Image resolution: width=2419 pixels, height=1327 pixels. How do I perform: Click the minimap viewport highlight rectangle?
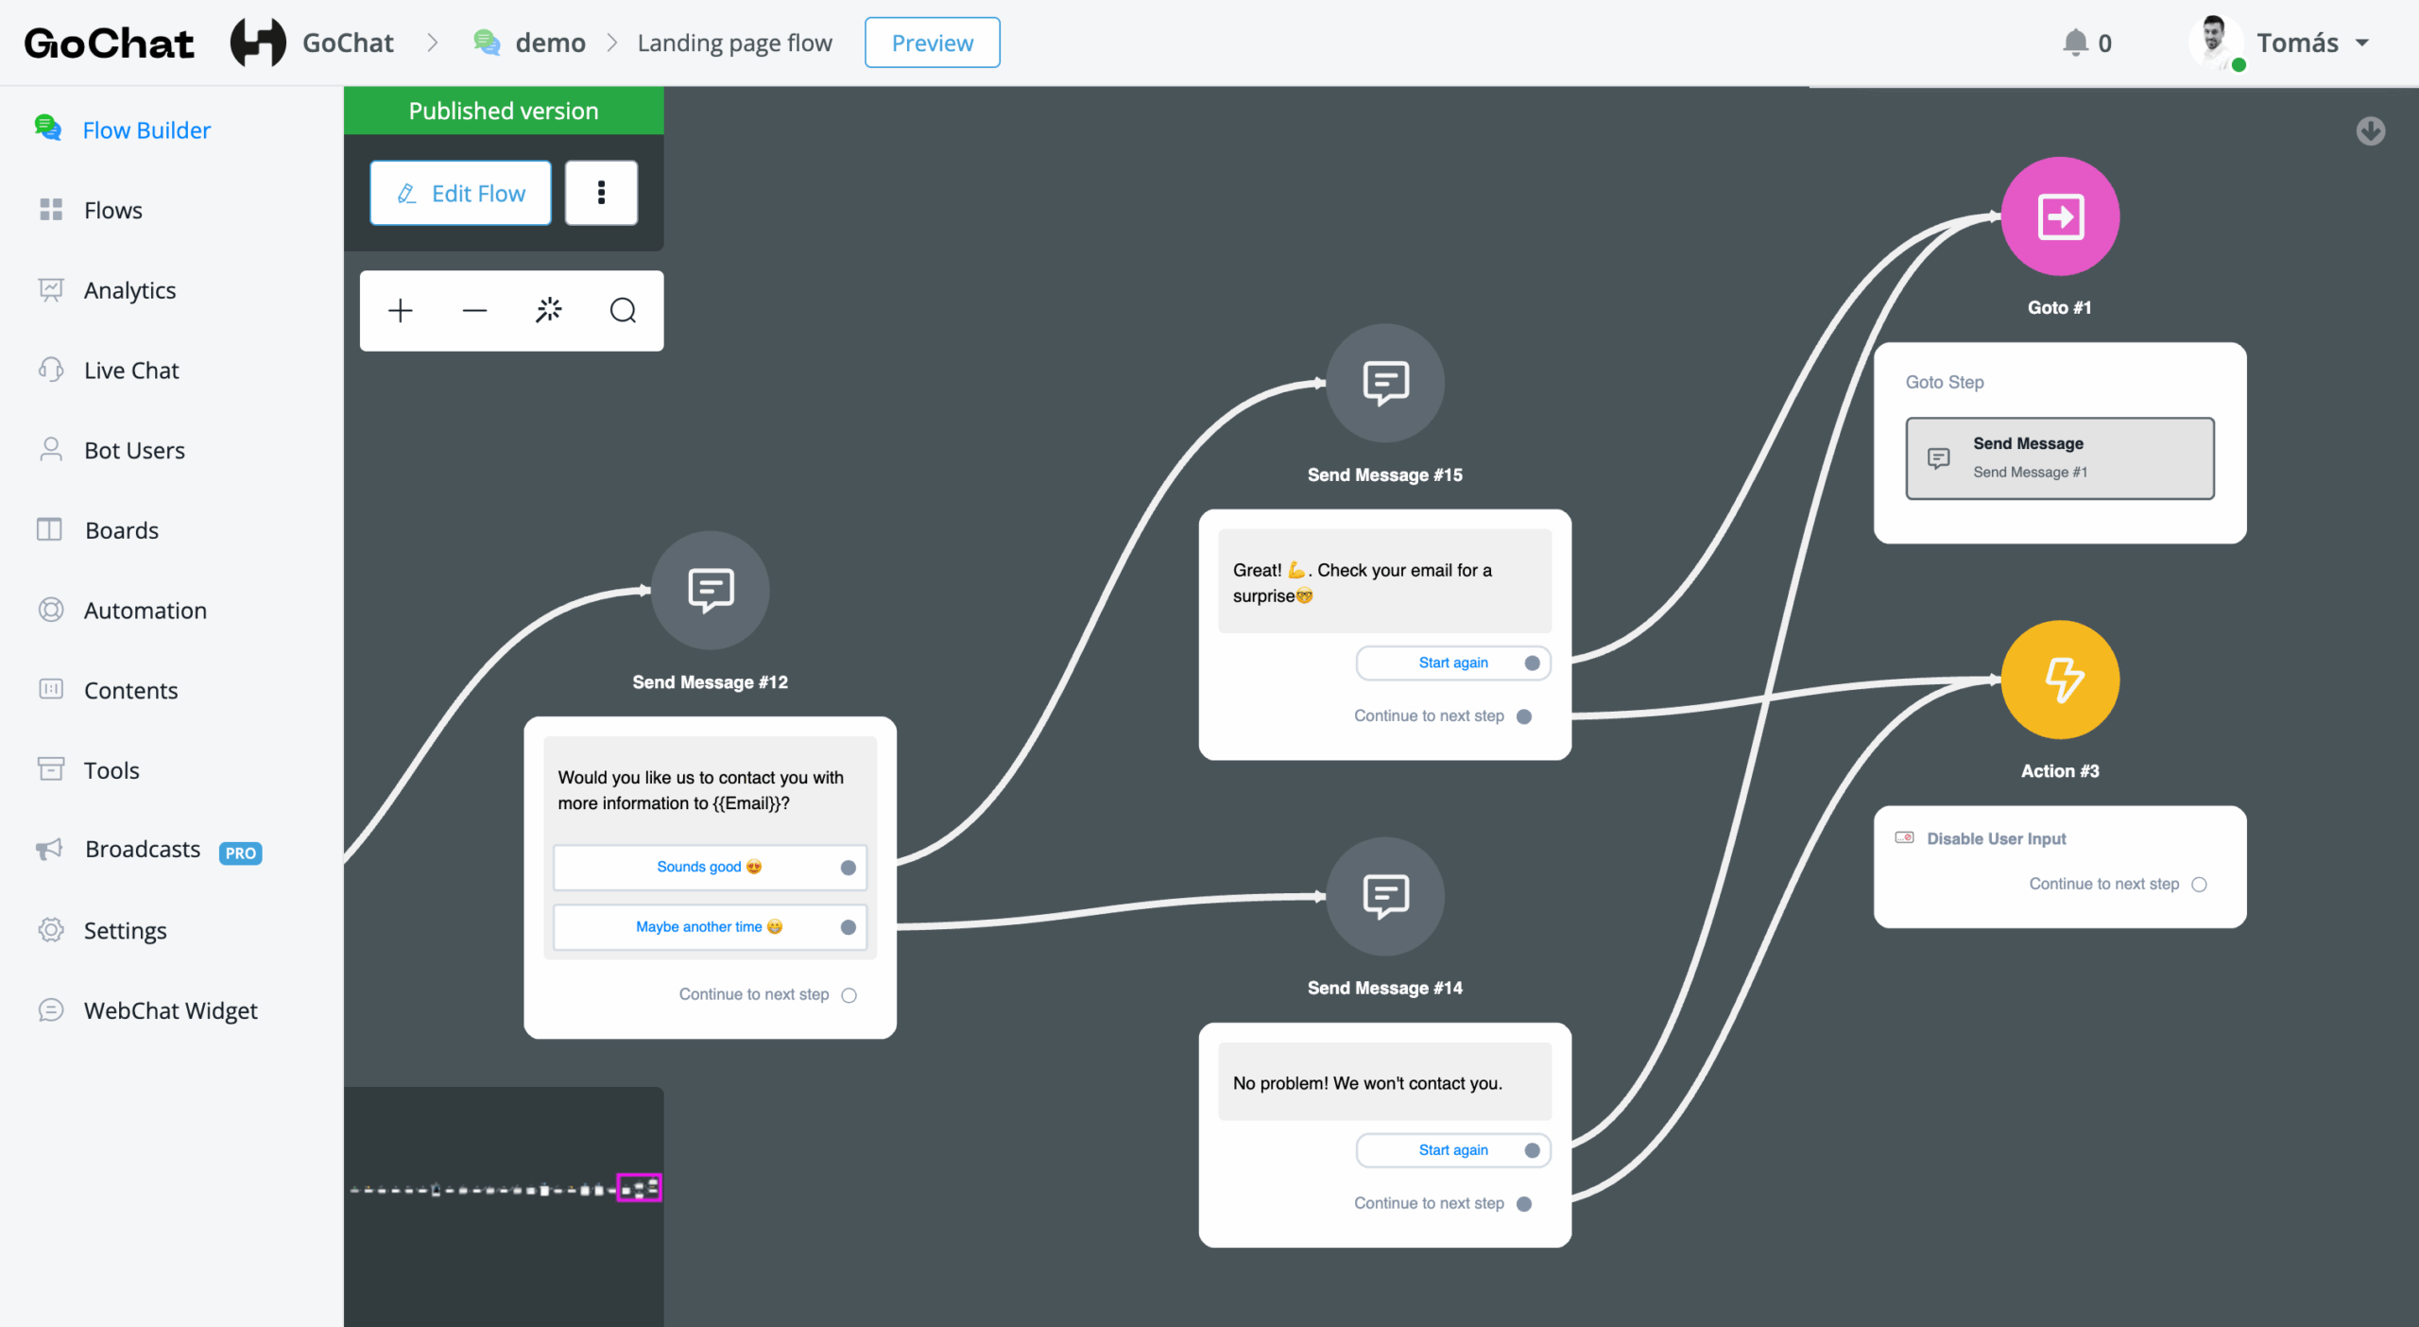pos(639,1188)
